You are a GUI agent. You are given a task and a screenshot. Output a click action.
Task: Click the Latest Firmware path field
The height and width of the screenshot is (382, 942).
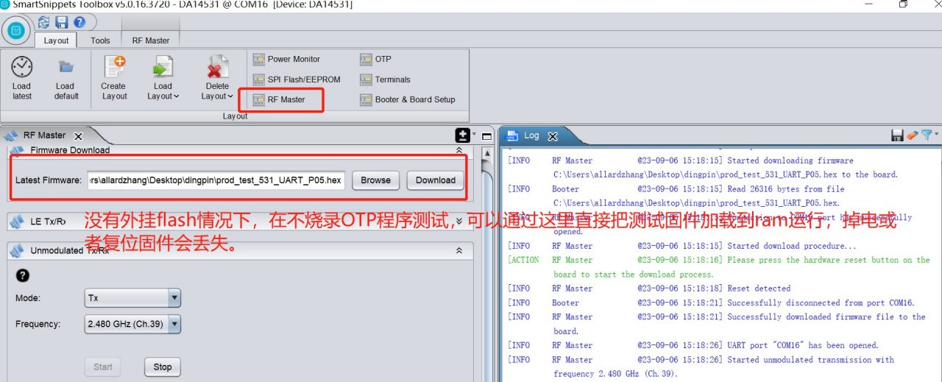pos(216,180)
